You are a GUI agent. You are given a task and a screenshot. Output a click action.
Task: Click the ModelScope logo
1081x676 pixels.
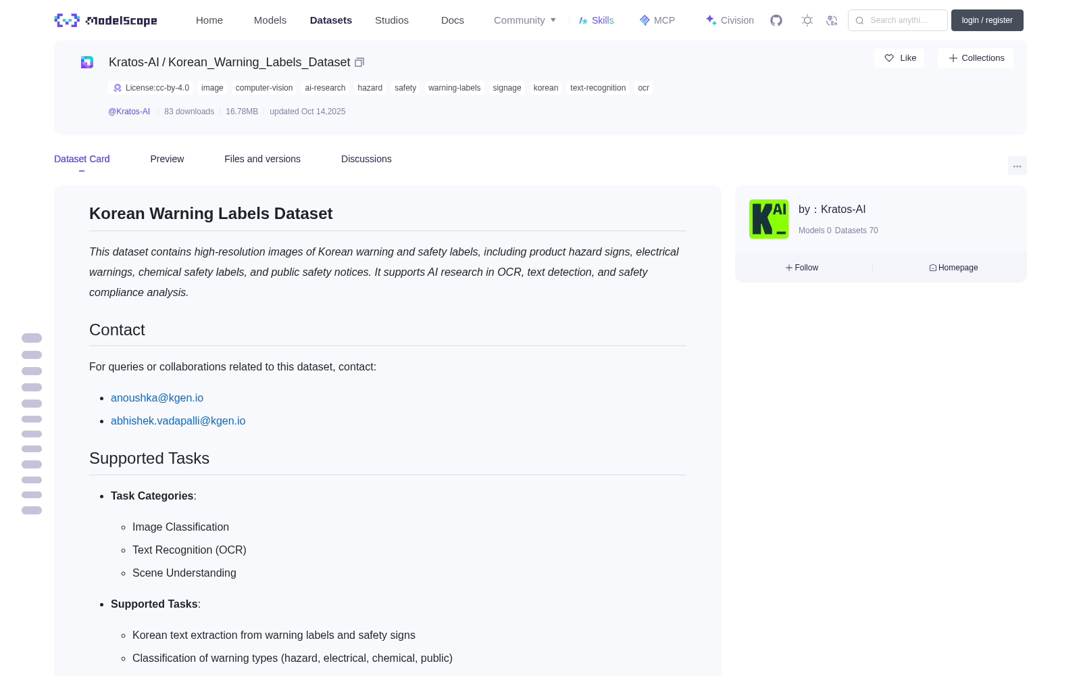click(105, 20)
